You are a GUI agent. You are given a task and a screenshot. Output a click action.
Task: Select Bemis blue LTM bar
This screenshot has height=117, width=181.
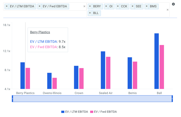pyautogui.click(x=130, y=73)
